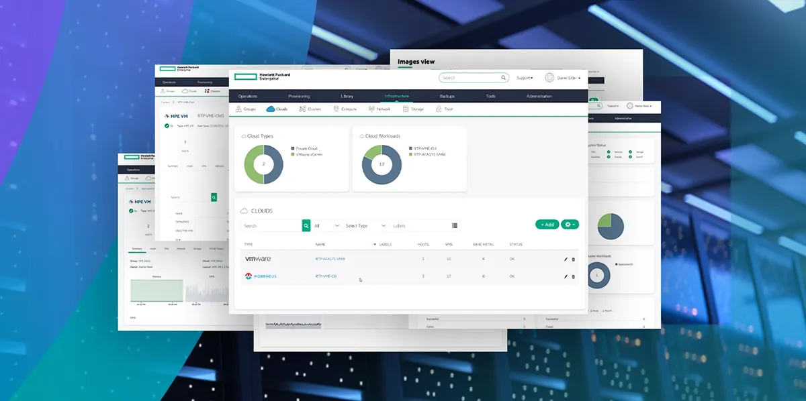Click the green search button in Clouds list
806x401 pixels.
click(306, 226)
